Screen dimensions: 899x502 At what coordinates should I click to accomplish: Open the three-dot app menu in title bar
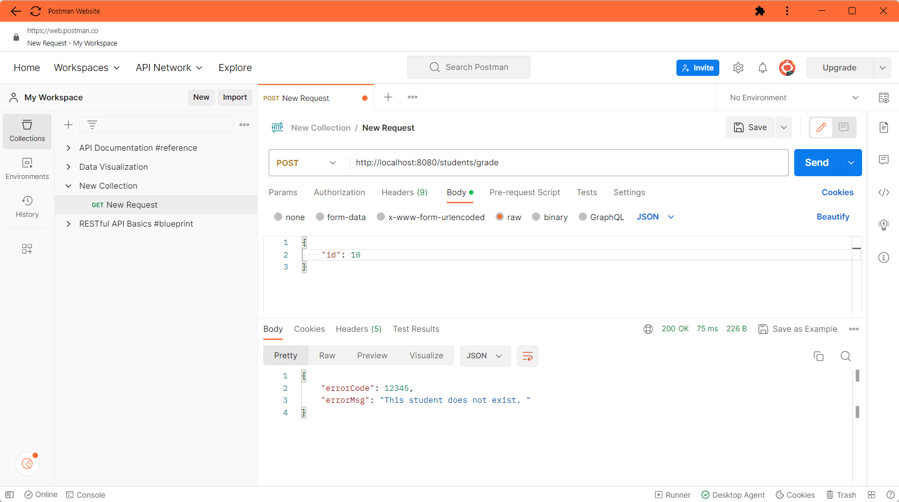pyautogui.click(x=787, y=11)
